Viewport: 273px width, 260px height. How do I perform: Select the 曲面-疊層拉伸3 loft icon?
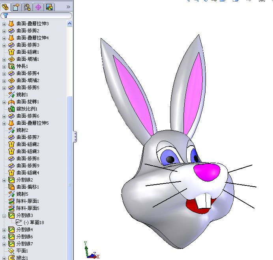pyautogui.click(x=11, y=24)
